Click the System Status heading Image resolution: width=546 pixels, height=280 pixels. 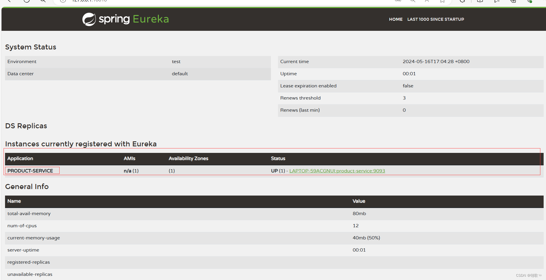(31, 47)
